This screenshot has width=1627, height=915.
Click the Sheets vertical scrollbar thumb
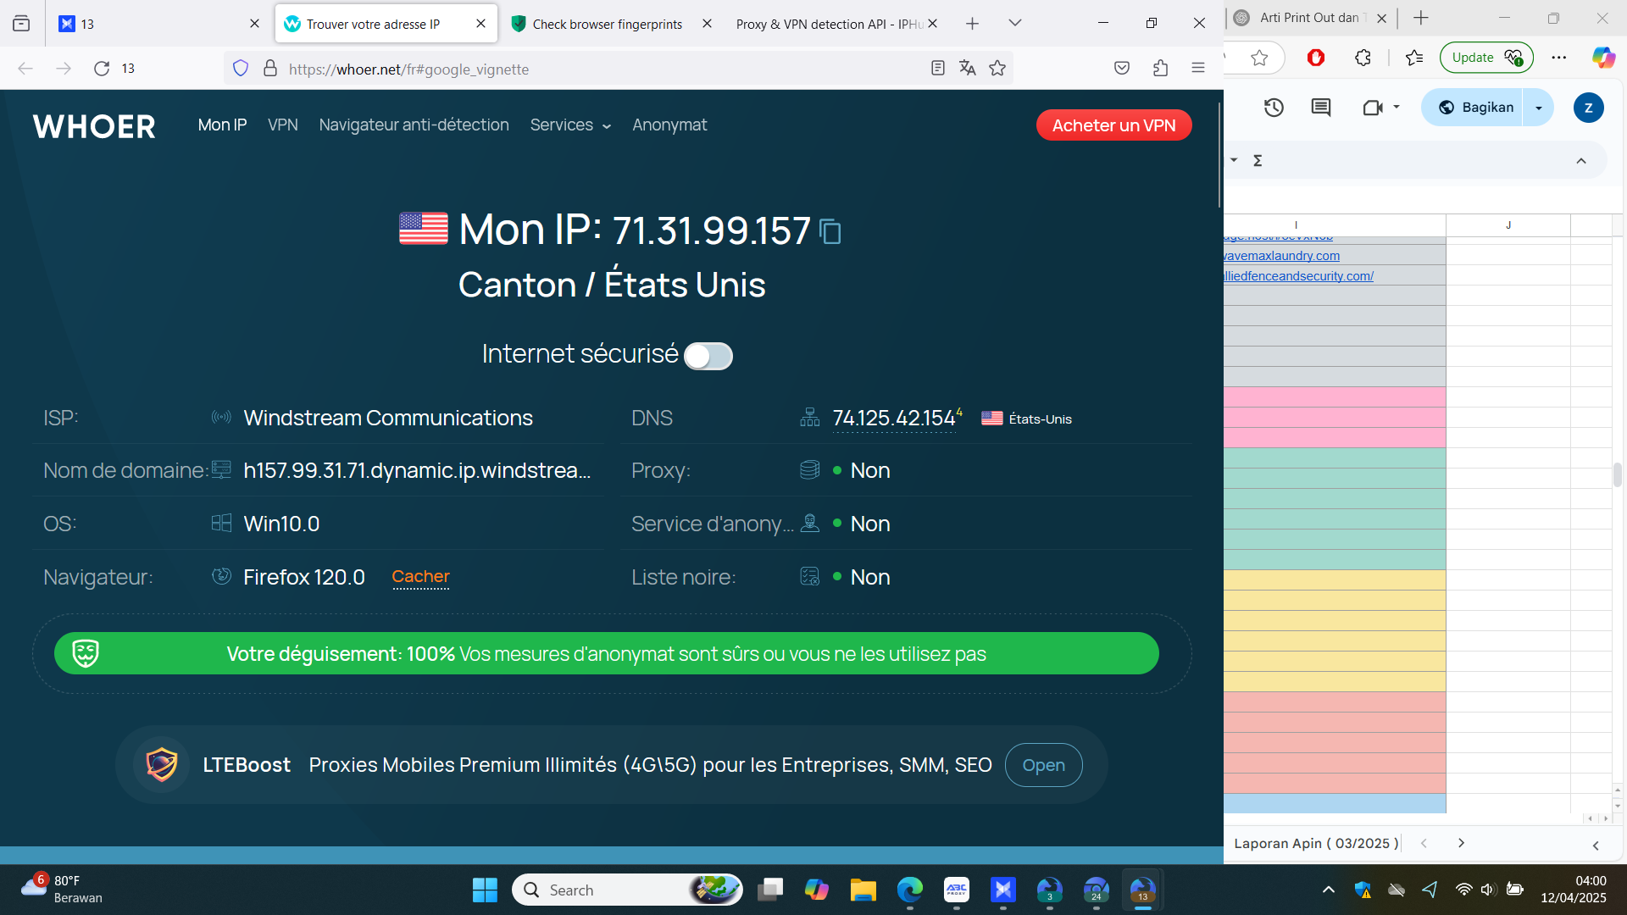(1618, 474)
